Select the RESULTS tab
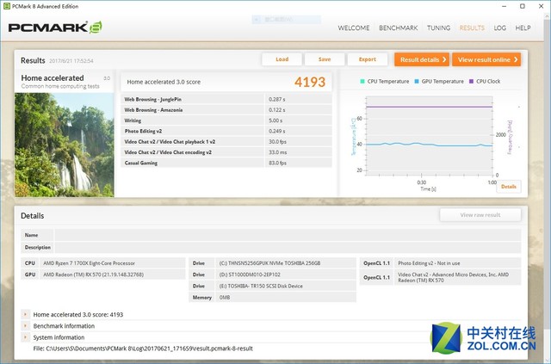Image resolution: width=551 pixels, height=364 pixels. point(472,28)
